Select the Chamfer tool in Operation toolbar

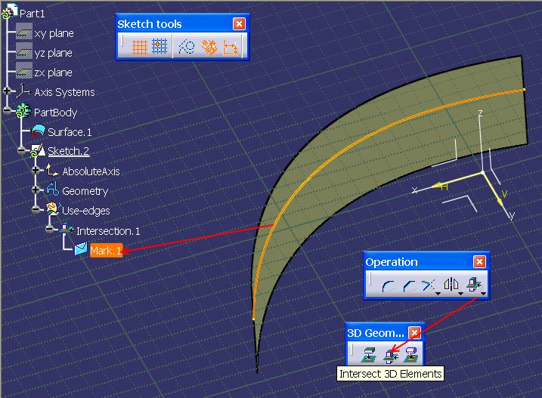point(408,285)
